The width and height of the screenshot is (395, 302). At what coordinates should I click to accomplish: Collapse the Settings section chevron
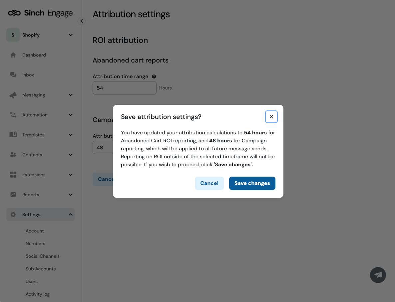tap(71, 215)
